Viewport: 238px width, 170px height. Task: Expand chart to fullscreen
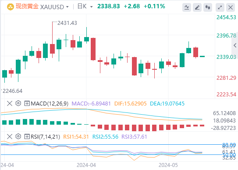220,7
